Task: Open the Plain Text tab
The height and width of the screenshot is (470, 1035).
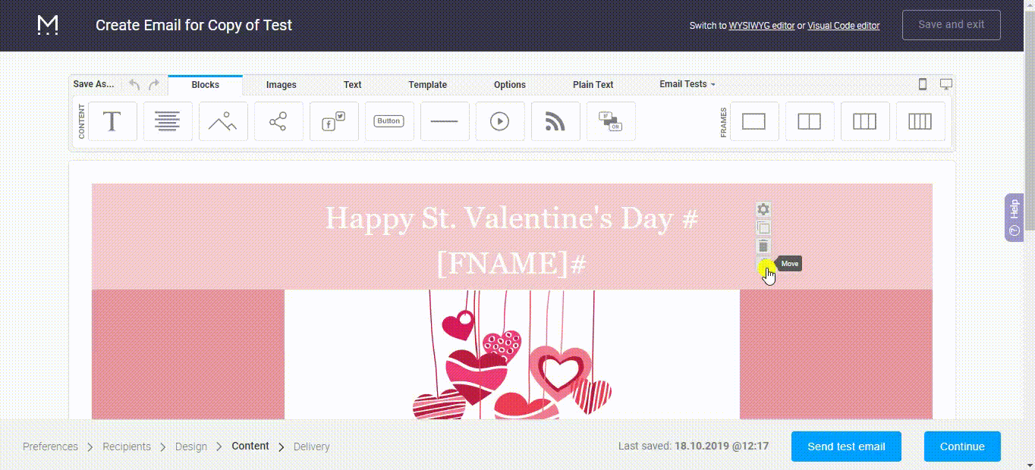Action: coord(593,85)
